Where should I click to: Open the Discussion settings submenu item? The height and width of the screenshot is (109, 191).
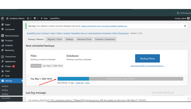click(x=7, y=98)
